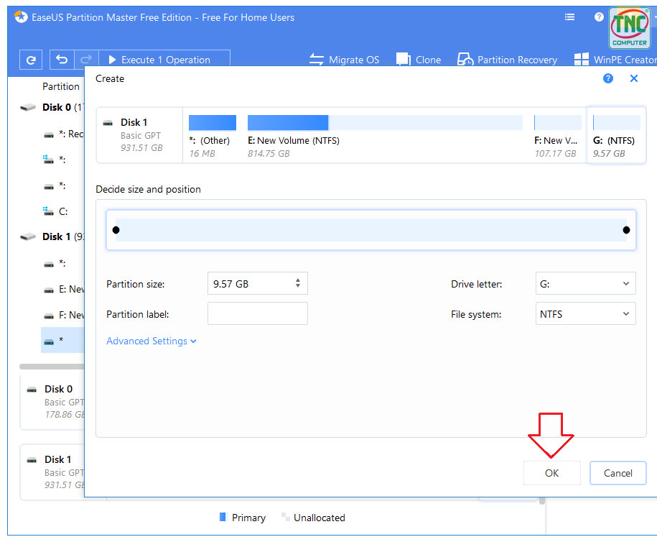Click the Unallocated legend label

(320, 518)
